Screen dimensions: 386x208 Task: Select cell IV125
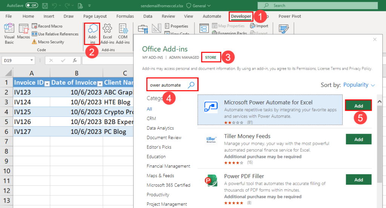point(32,112)
